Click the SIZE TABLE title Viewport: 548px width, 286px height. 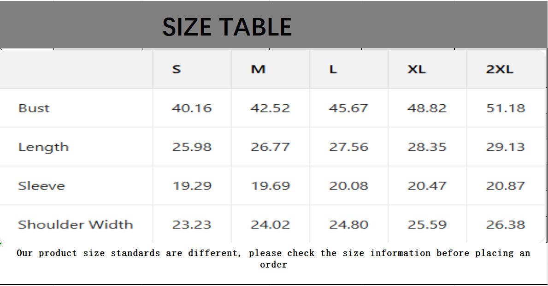pyautogui.click(x=227, y=27)
